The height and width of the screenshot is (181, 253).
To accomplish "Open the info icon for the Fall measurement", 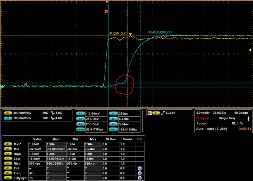I will pyautogui.click(x=140, y=168).
